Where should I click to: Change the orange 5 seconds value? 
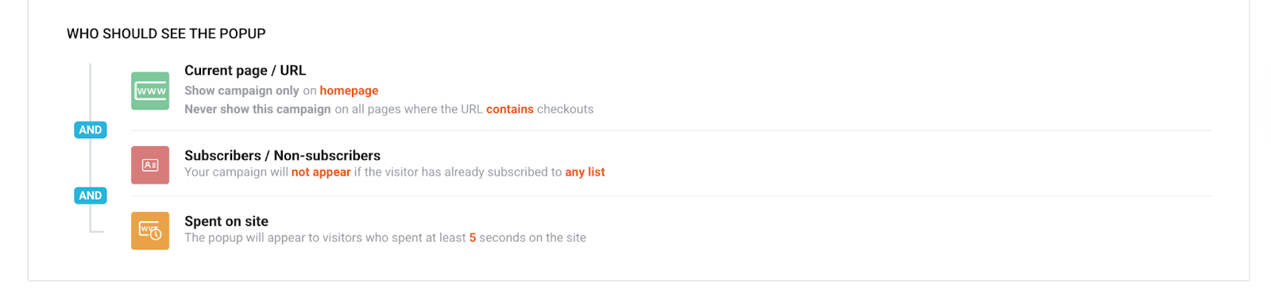473,238
